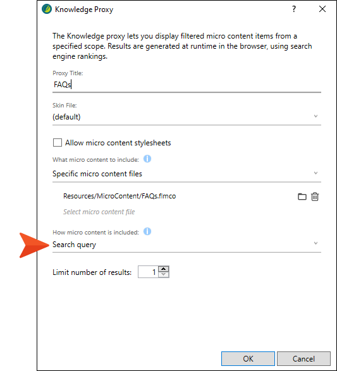Click the Select micro content file placeholder
The height and width of the screenshot is (371, 337).
point(99,212)
